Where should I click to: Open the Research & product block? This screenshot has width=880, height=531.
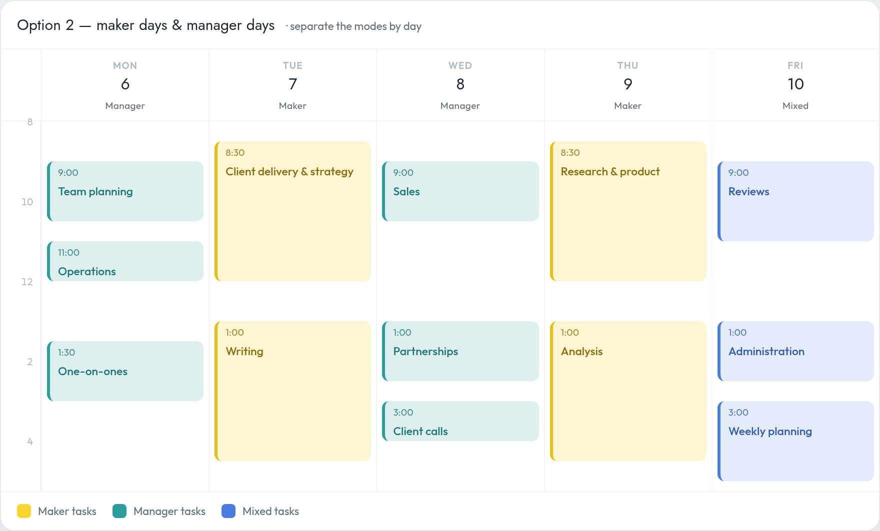pyautogui.click(x=628, y=211)
